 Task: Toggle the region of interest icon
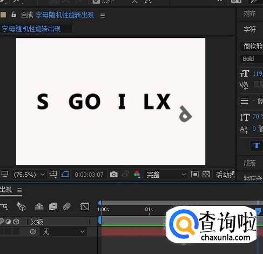[x=194, y=174]
